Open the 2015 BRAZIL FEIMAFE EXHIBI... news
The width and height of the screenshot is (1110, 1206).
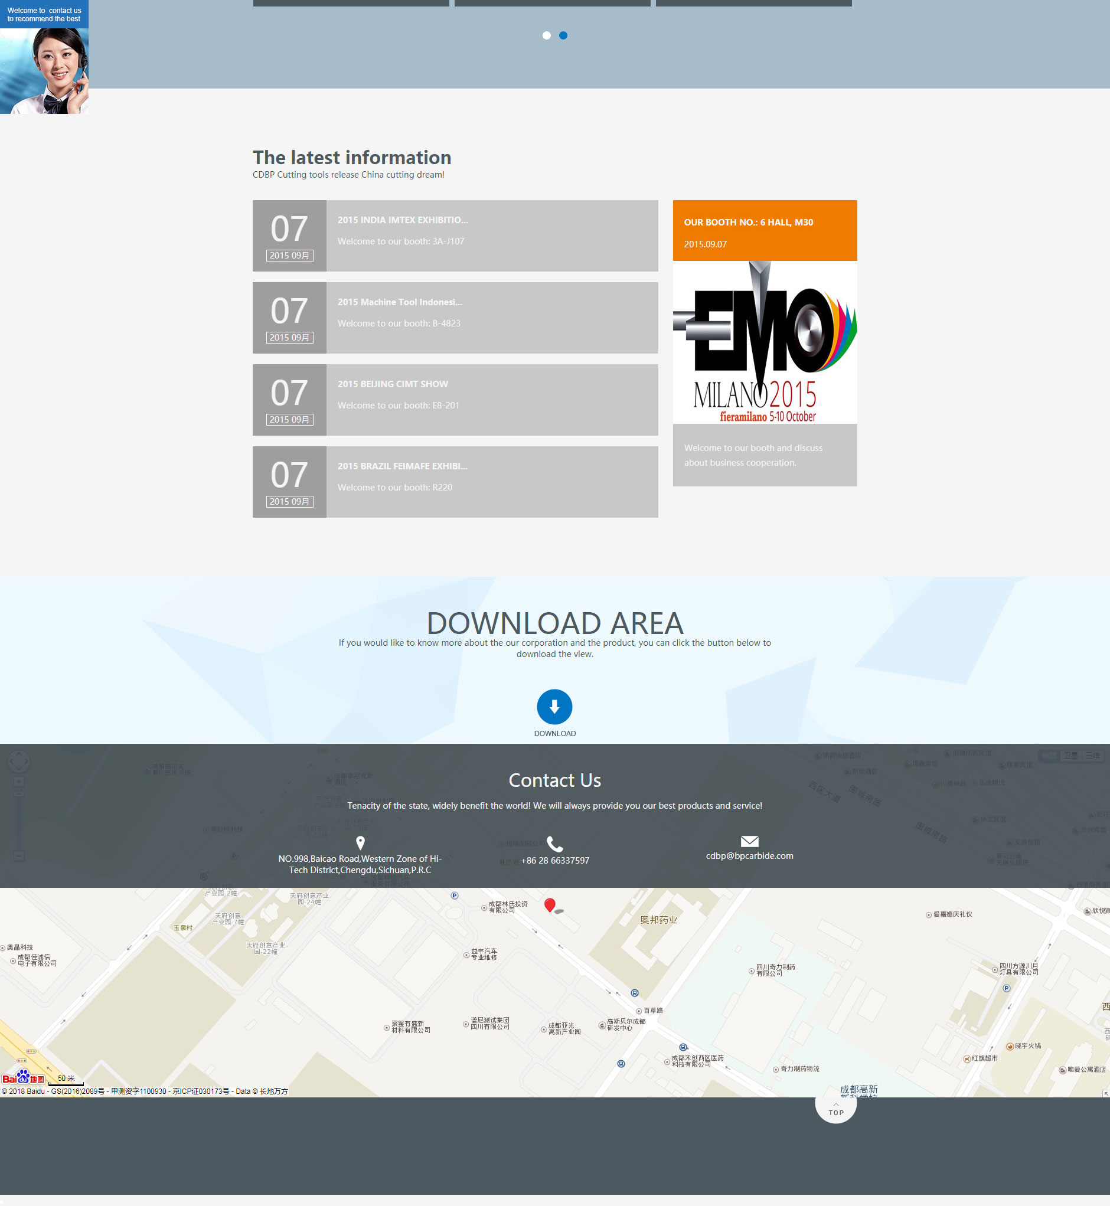click(x=403, y=466)
